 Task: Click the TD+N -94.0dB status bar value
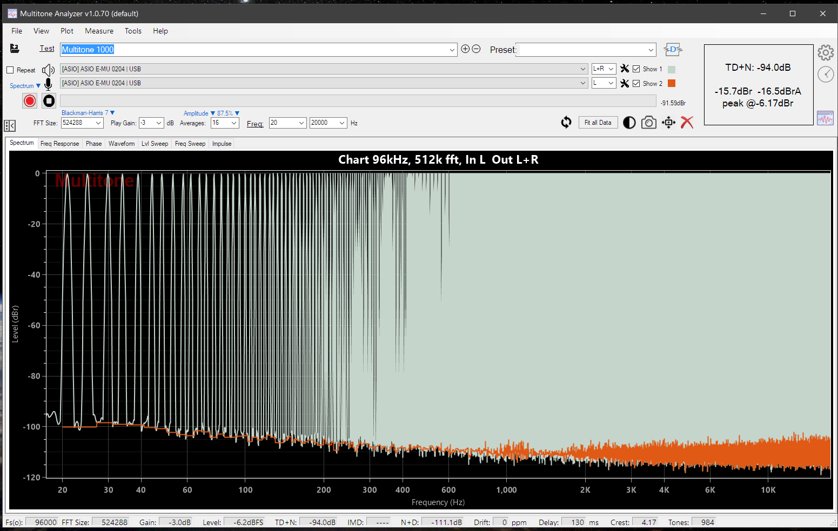[x=318, y=522]
